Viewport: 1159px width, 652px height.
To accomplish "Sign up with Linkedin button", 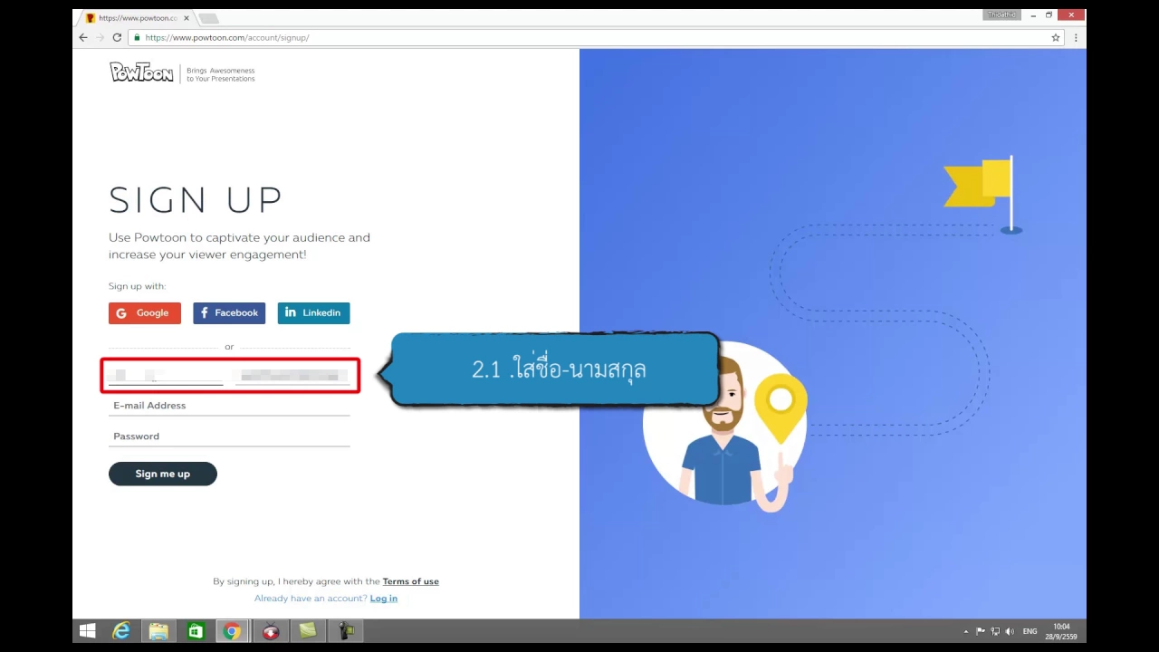I will tap(313, 313).
